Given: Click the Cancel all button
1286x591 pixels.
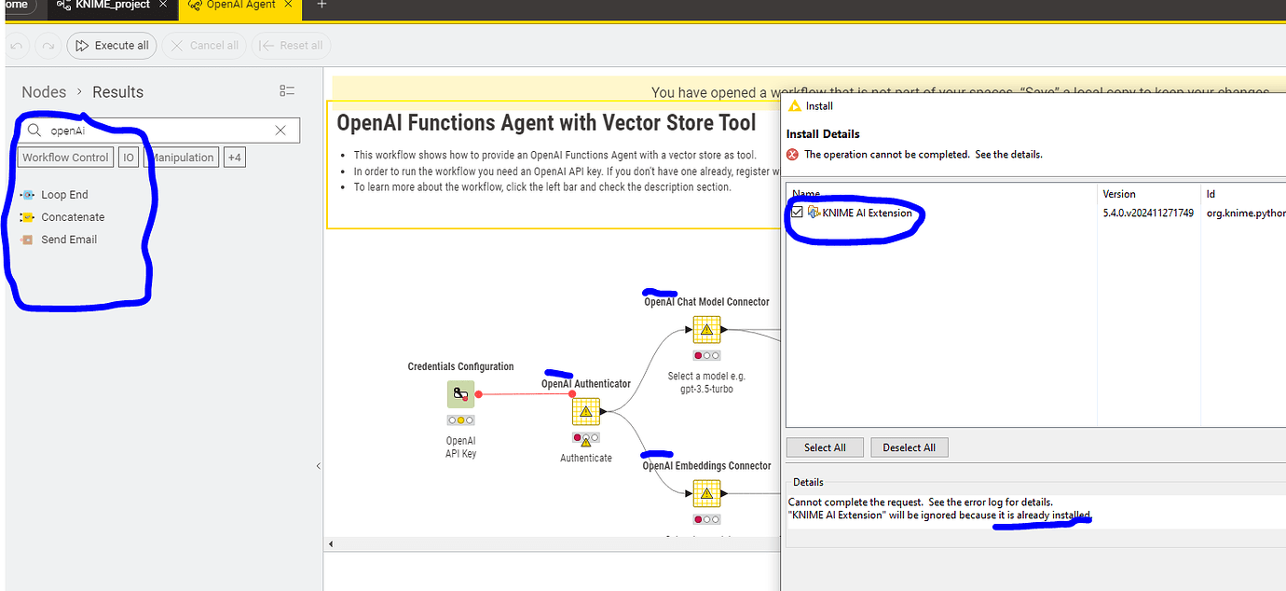Looking at the screenshot, I should tap(205, 45).
